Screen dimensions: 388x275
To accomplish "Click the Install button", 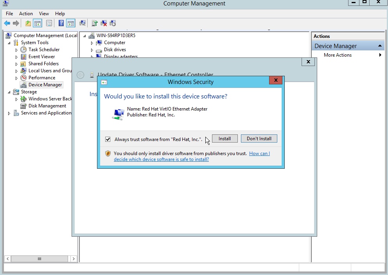I will [225, 139].
